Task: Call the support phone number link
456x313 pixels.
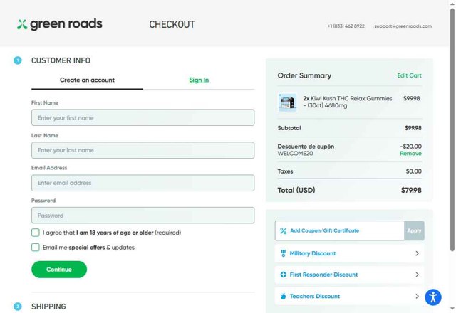Action: [346, 26]
